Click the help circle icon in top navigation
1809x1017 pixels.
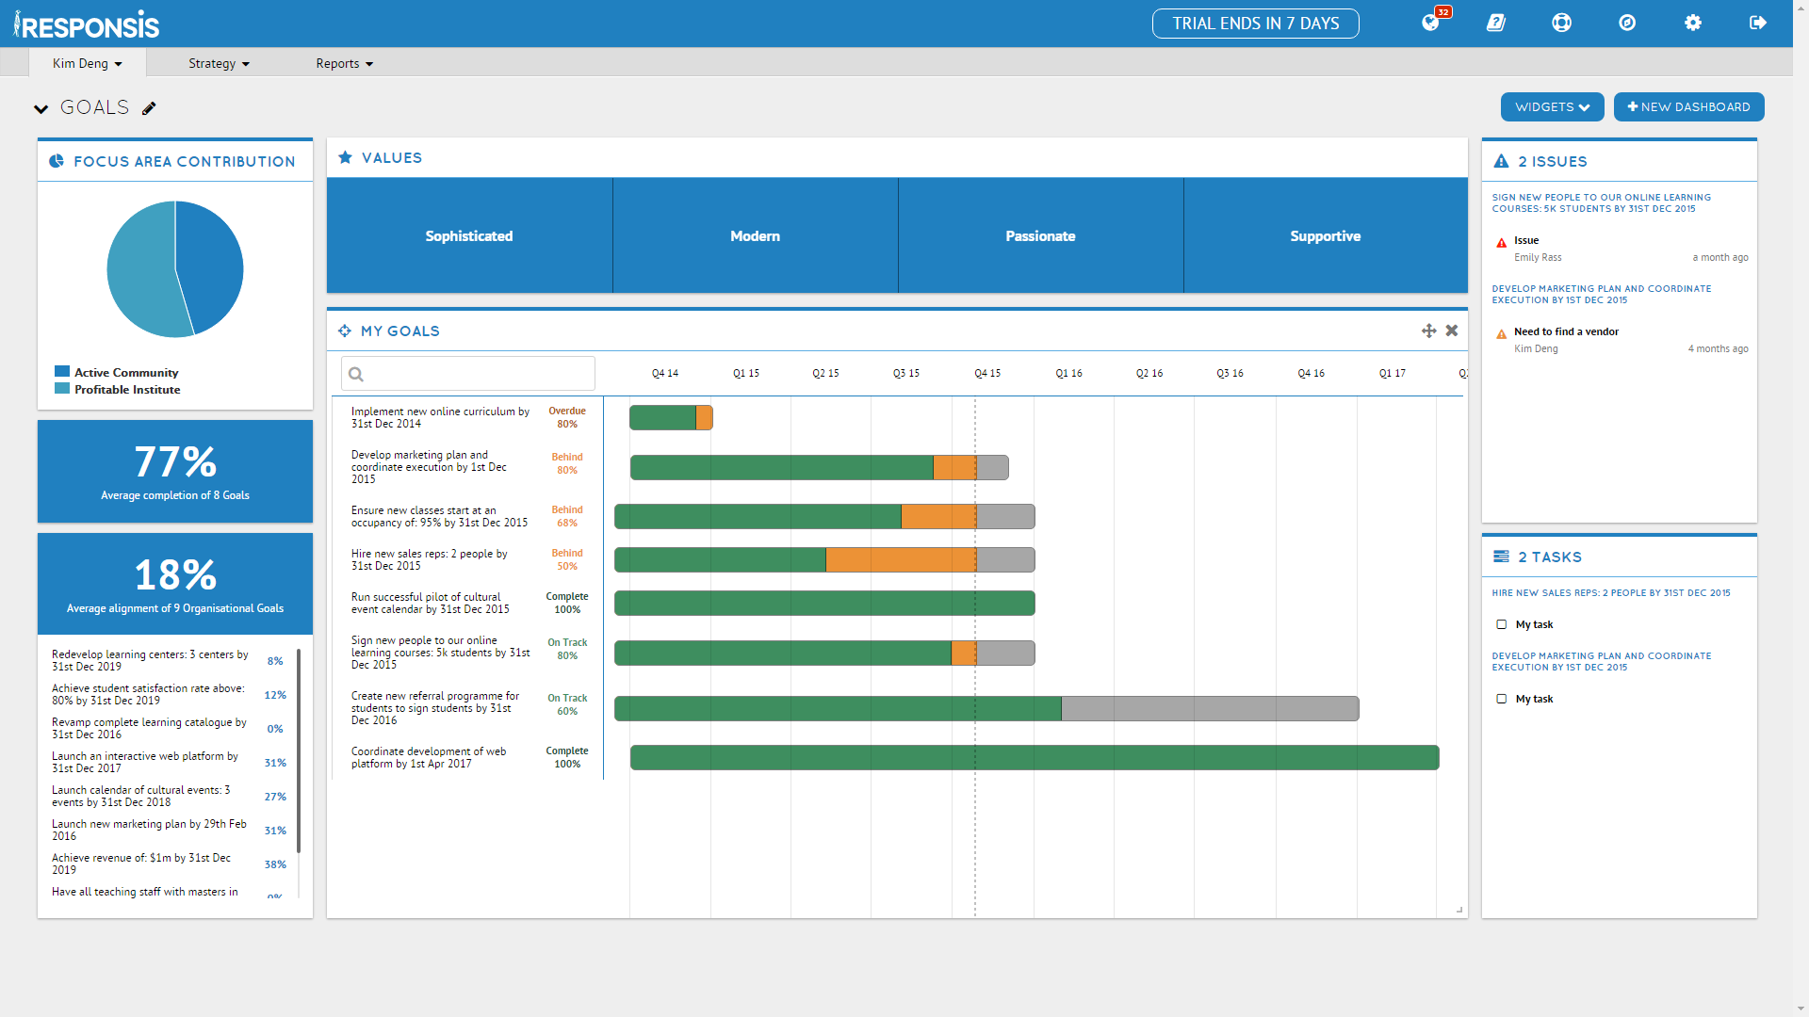point(1563,24)
